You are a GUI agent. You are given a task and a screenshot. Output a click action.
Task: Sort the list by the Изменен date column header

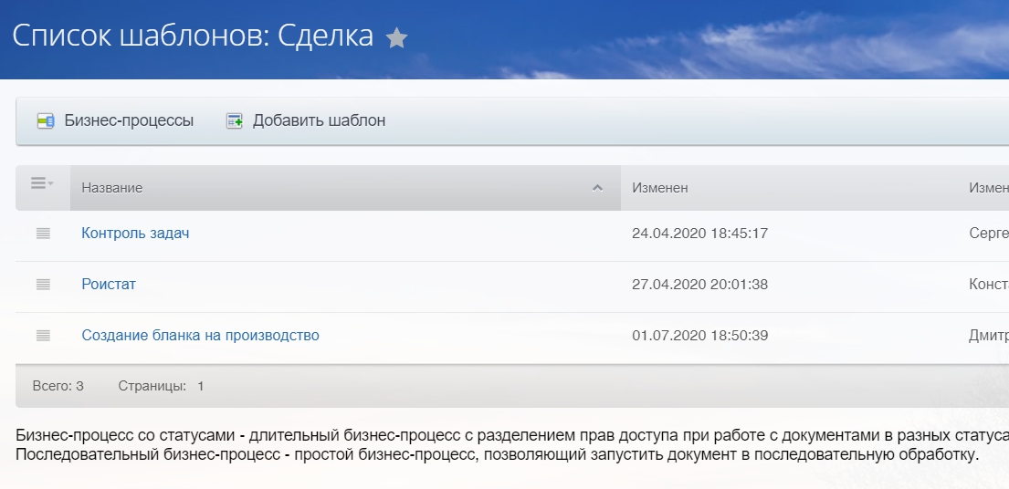click(x=659, y=188)
